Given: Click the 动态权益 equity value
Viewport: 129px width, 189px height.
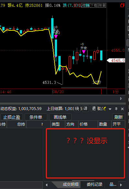Looking at the screenshot, I should [x=30, y=109].
